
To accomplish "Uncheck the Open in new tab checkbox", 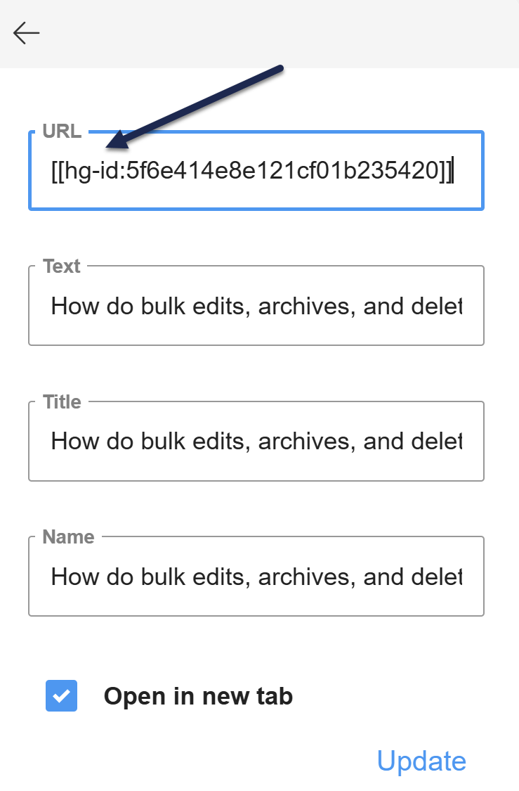I will (61, 696).
